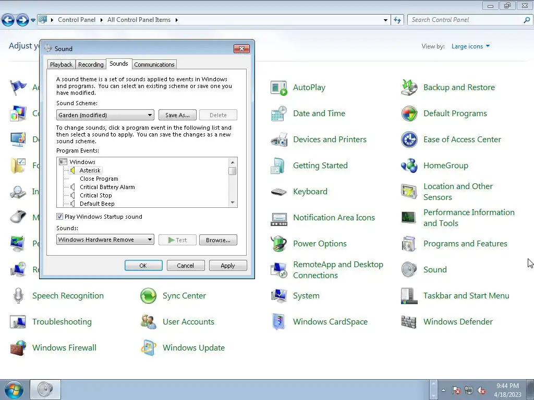The height and width of the screenshot is (400, 534).
Task: Open the Windows Start button
Action: coord(13,390)
